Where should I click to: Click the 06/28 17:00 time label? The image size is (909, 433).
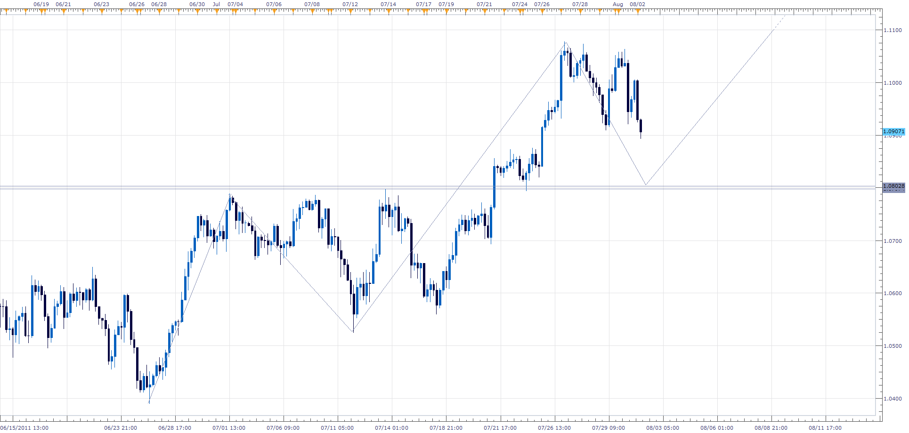coord(175,428)
